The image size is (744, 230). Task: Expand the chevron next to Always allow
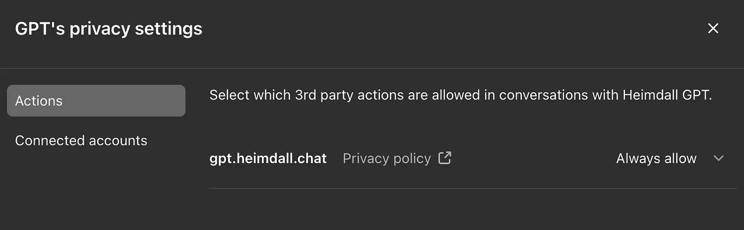718,158
